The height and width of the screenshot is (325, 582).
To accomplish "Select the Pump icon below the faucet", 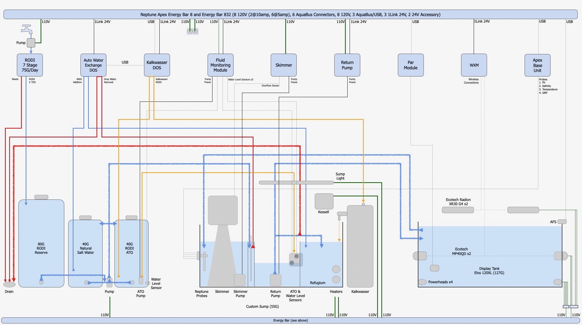I will pos(31,42).
